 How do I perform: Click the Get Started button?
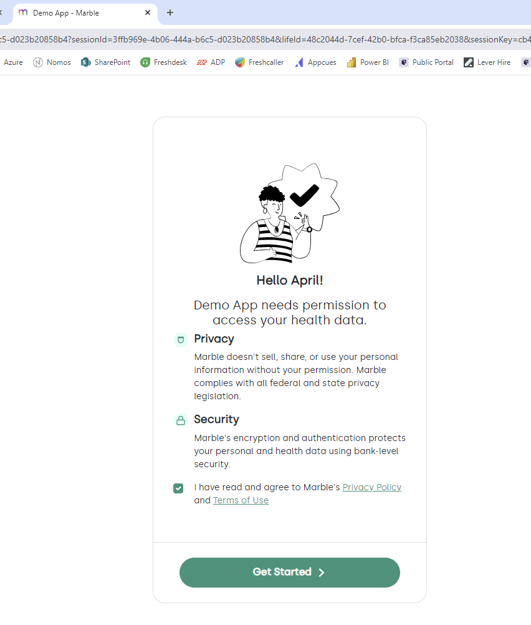(x=290, y=573)
